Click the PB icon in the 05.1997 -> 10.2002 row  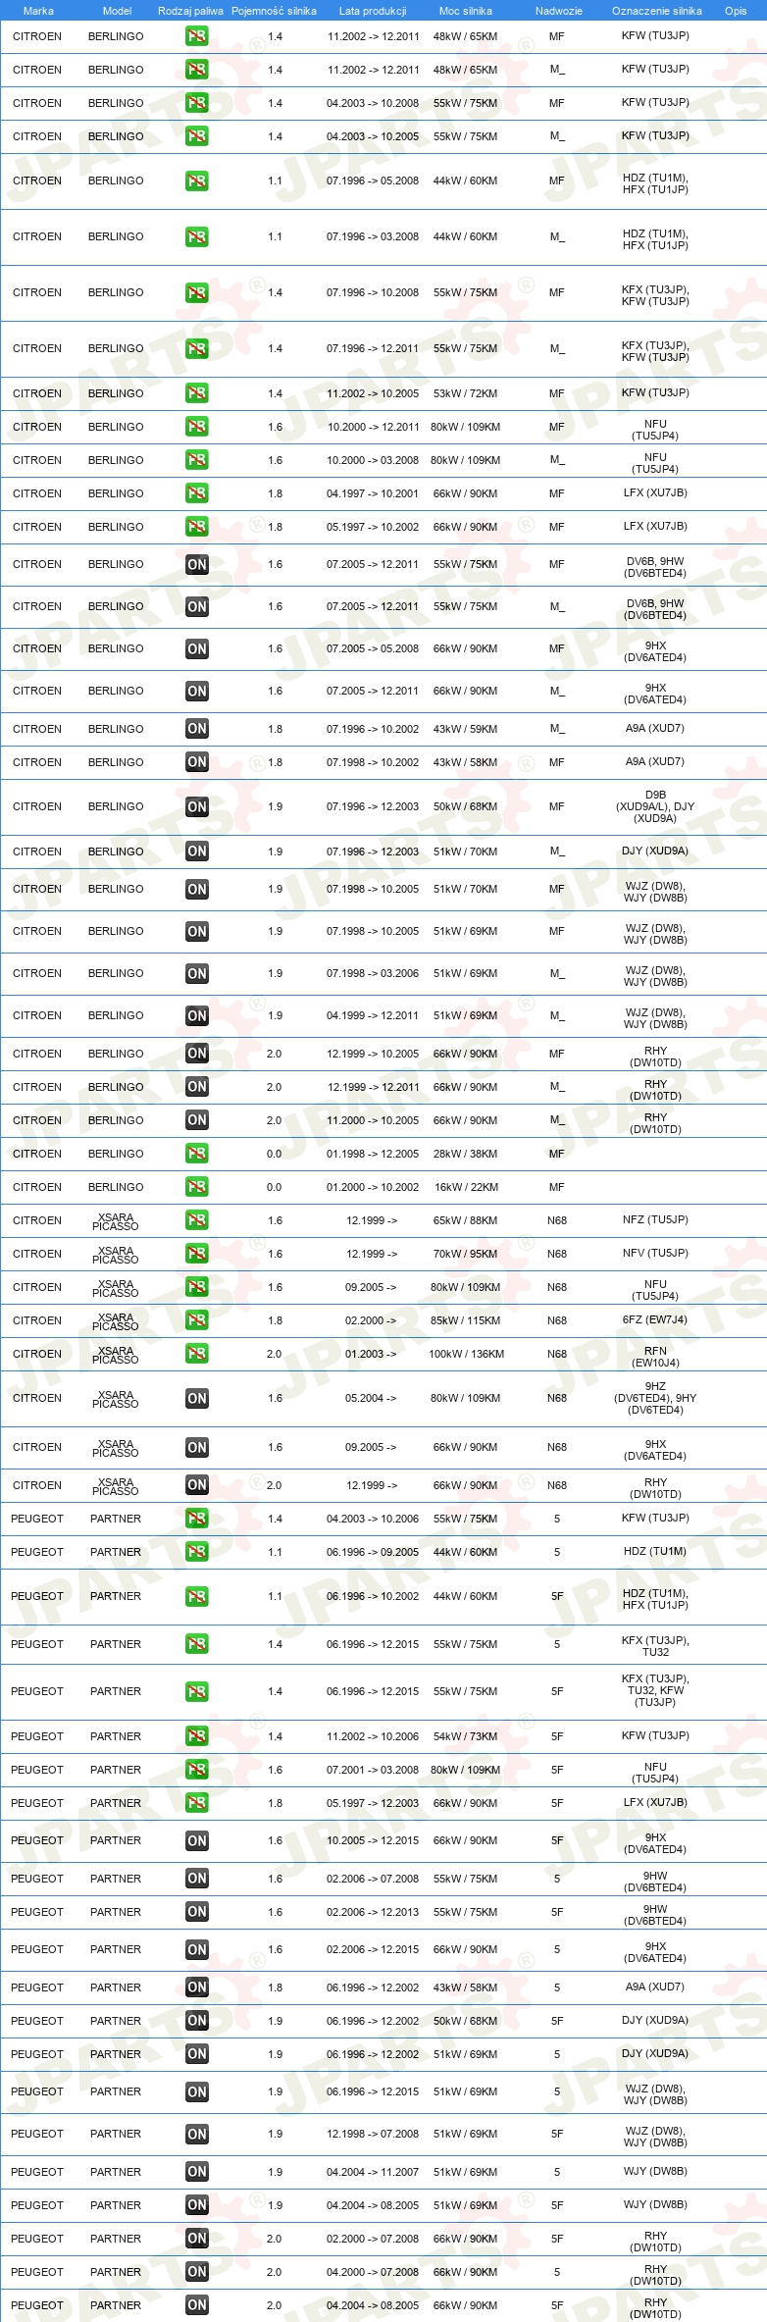click(x=197, y=527)
